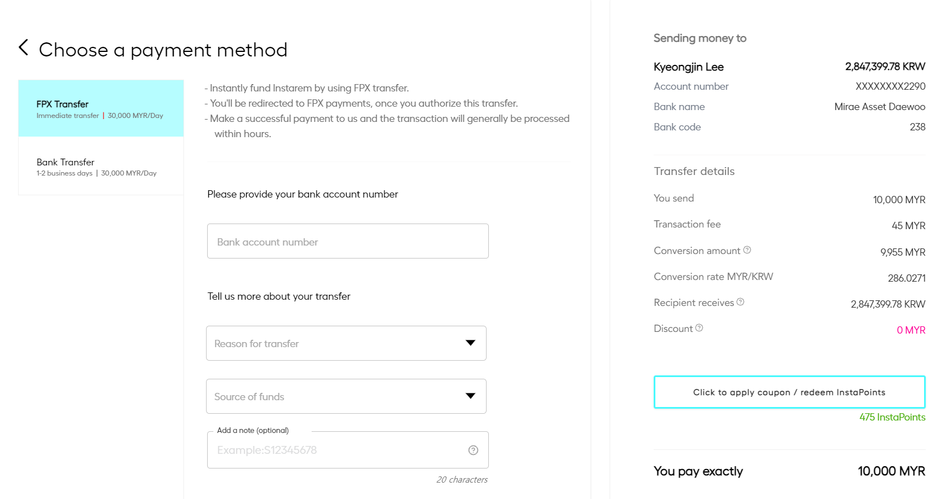Go back using the back arrow

click(24, 48)
